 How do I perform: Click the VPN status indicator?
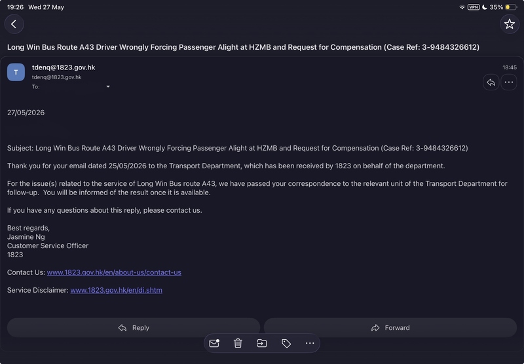tap(474, 7)
